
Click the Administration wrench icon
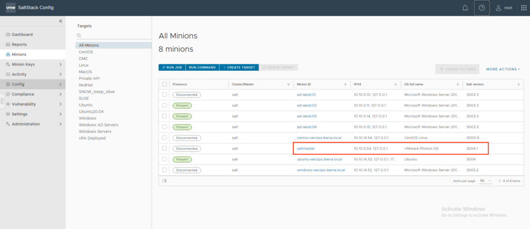8,124
